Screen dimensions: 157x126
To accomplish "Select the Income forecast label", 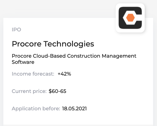I will click(x=33, y=74).
